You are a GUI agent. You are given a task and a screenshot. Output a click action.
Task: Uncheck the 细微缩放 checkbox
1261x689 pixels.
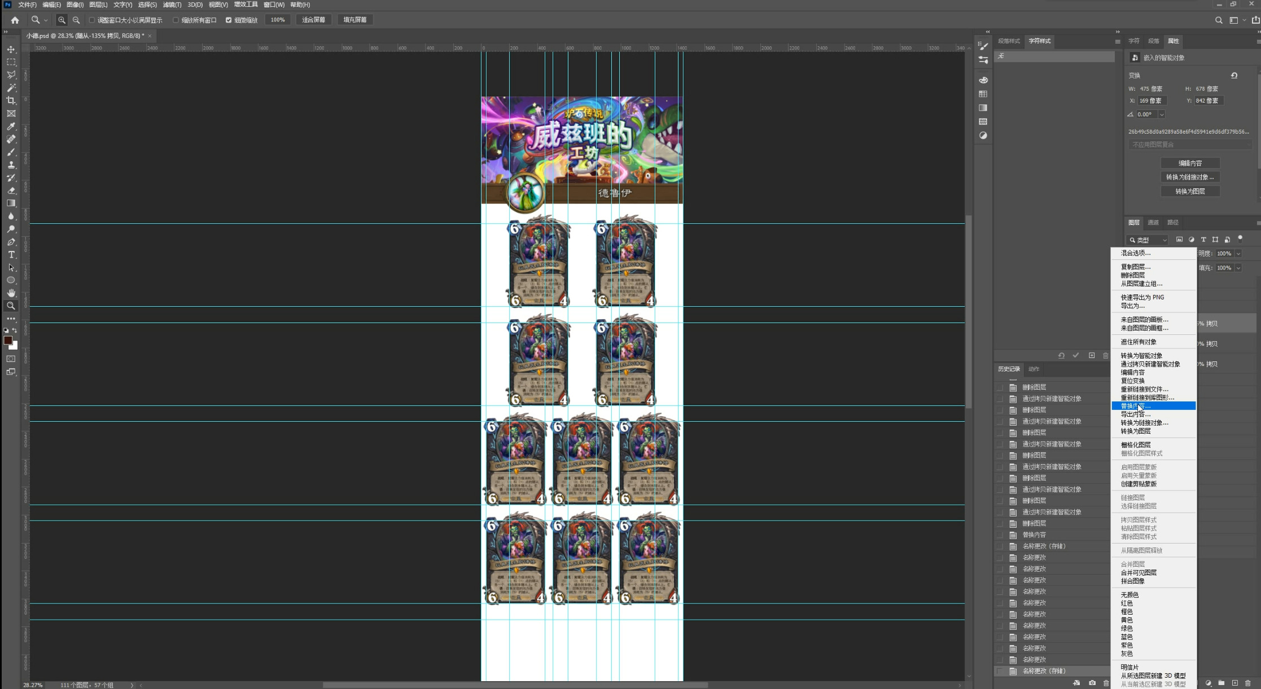coord(229,20)
